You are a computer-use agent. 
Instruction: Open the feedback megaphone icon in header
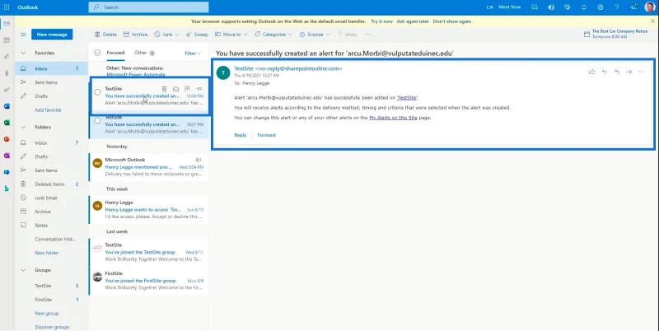633,7
